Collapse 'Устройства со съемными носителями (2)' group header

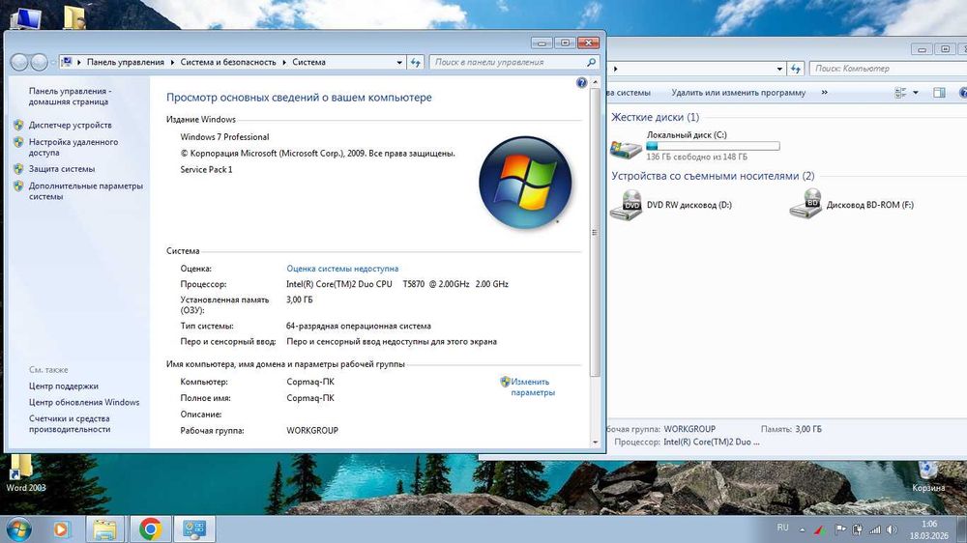click(713, 176)
